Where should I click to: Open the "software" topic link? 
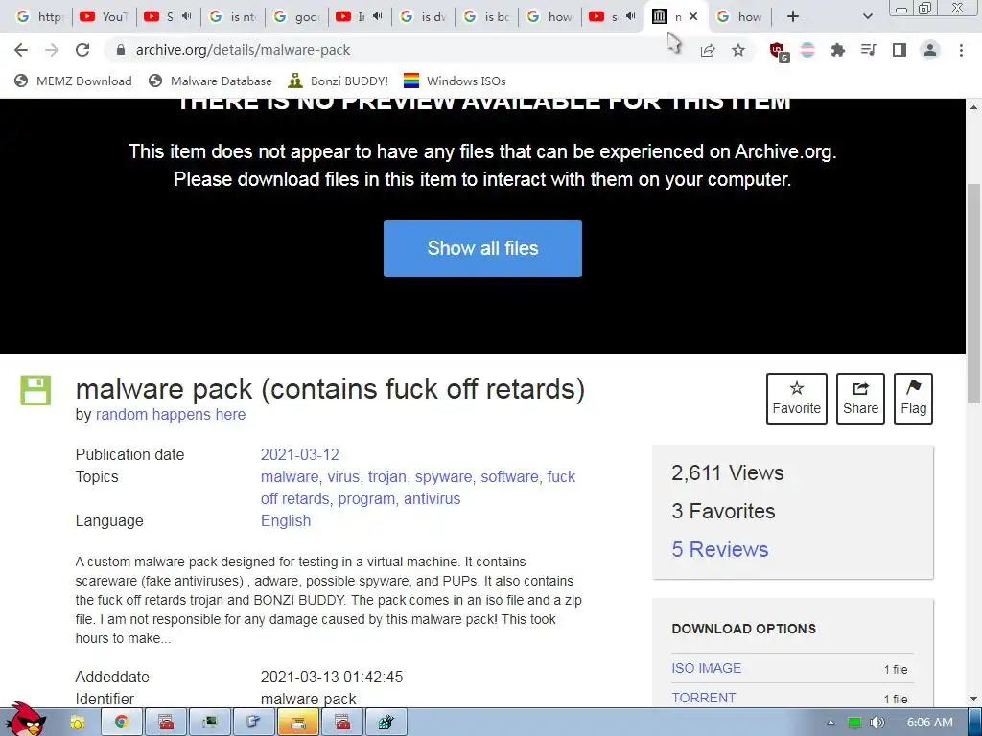[509, 477]
